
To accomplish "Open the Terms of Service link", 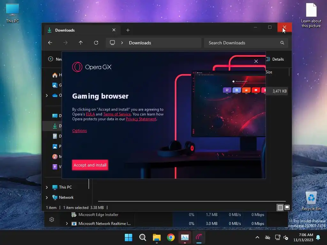I will coord(117,114).
